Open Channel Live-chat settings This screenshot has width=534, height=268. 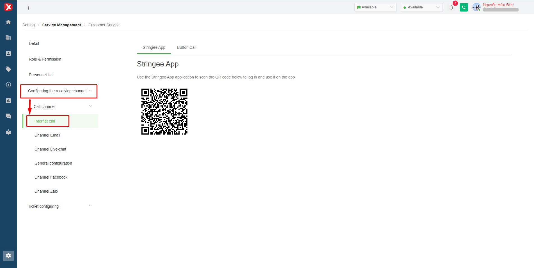[x=50, y=149]
